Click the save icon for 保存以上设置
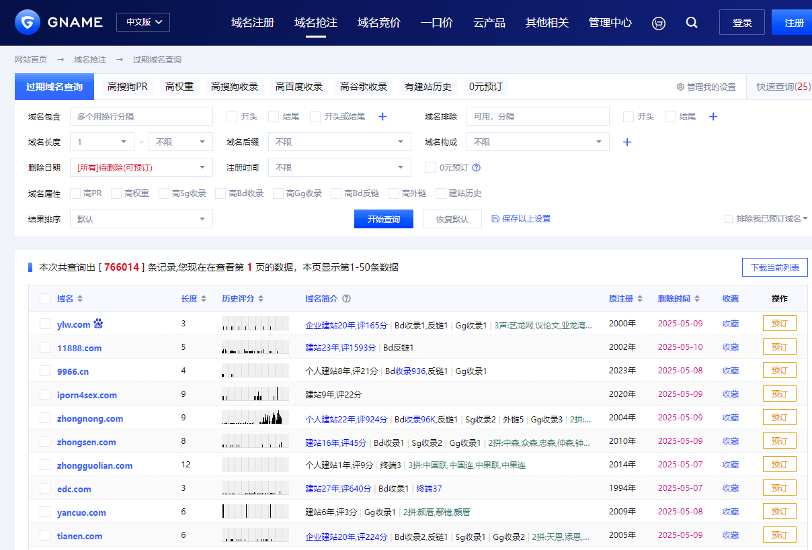The height and width of the screenshot is (550, 812). pyautogui.click(x=495, y=219)
